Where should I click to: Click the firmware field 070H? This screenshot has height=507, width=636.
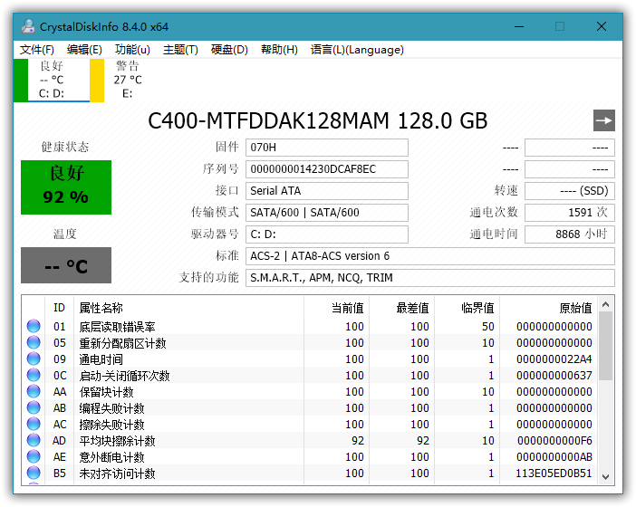pos(327,148)
